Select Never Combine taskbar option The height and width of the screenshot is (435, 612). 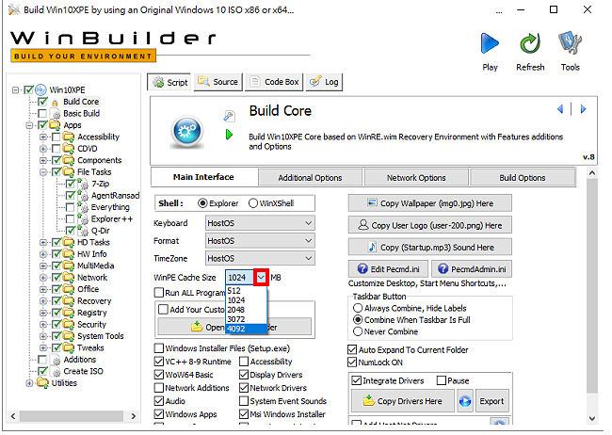tap(358, 331)
